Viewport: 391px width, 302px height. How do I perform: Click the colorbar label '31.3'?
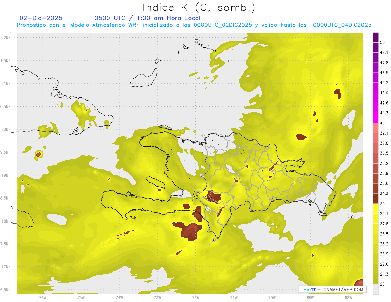(x=384, y=194)
